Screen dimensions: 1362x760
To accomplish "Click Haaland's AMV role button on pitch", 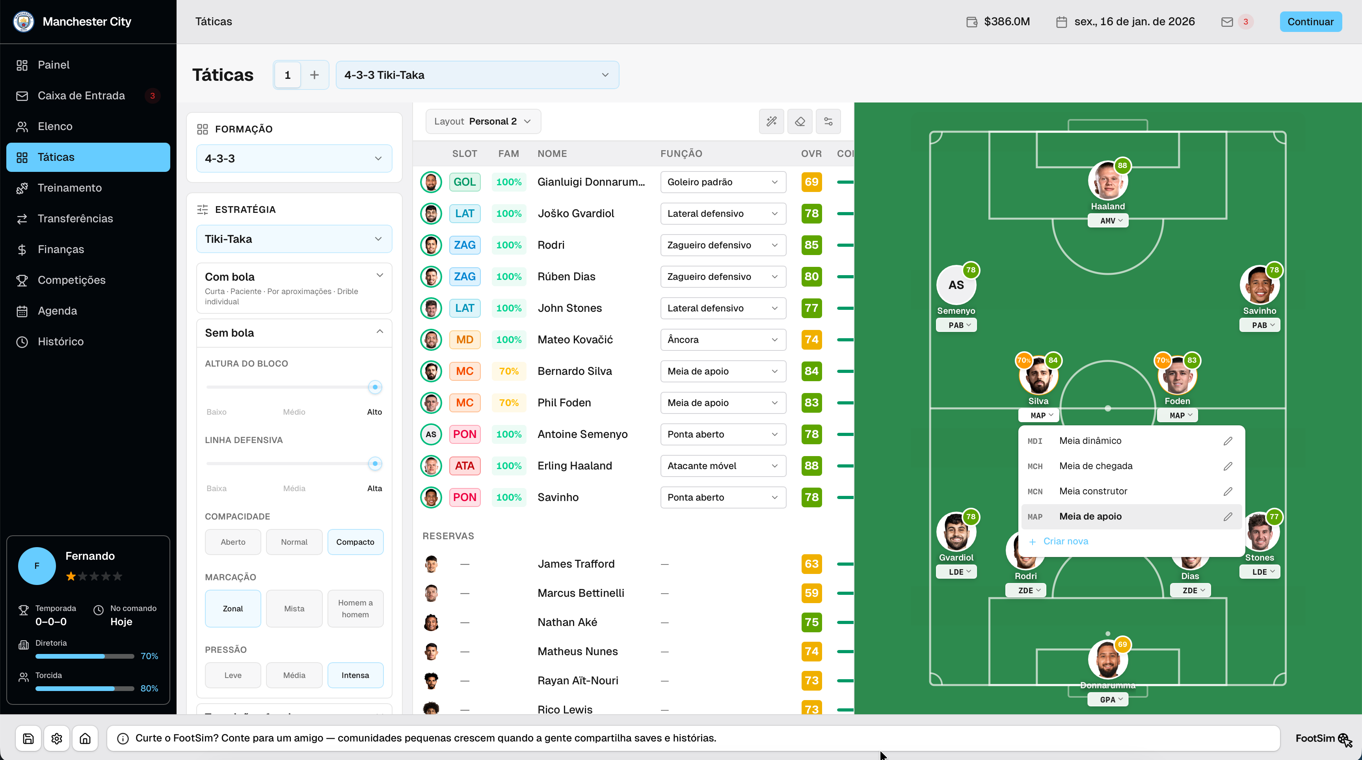I will [x=1108, y=220].
